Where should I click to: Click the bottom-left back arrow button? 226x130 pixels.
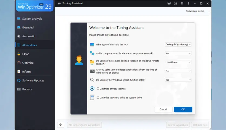61,125
